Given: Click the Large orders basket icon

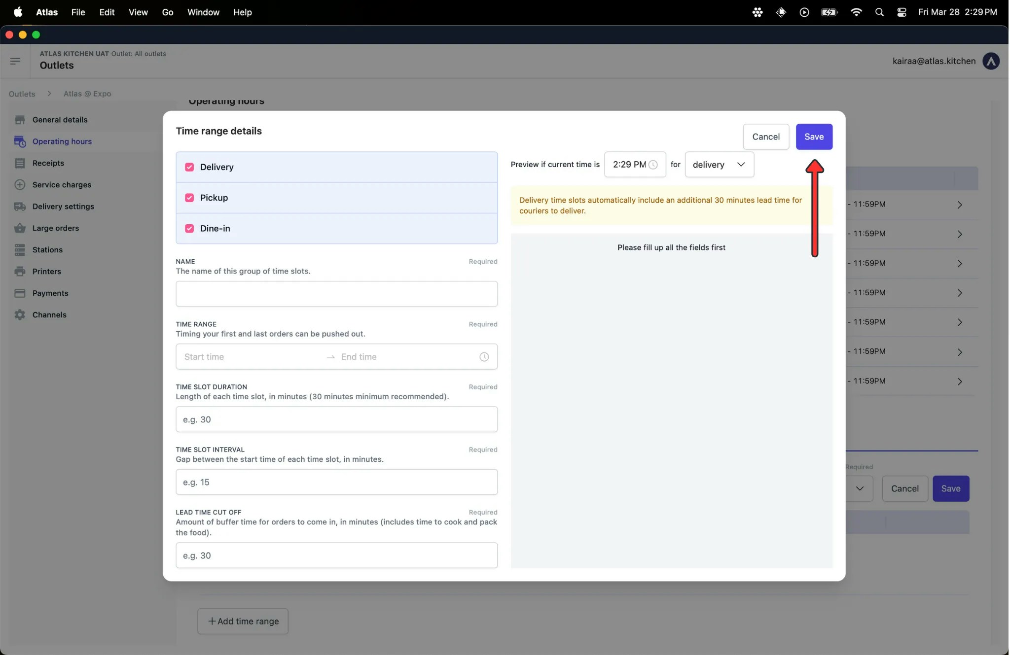Looking at the screenshot, I should point(20,228).
